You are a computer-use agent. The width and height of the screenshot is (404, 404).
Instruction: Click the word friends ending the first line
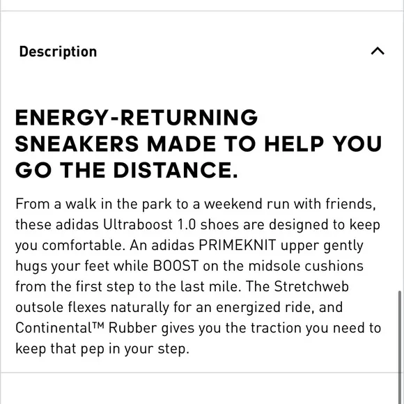pyautogui.click(x=350, y=204)
